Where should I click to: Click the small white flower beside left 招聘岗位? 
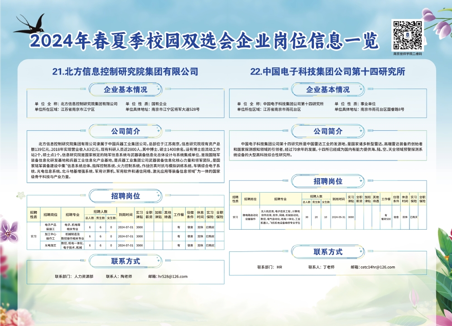coord(20,195)
